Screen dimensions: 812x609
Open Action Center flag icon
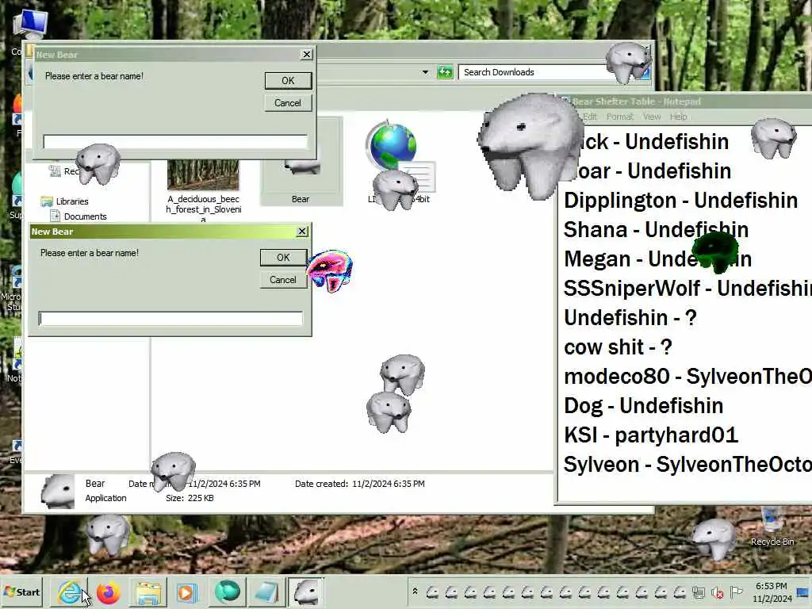coord(736,592)
